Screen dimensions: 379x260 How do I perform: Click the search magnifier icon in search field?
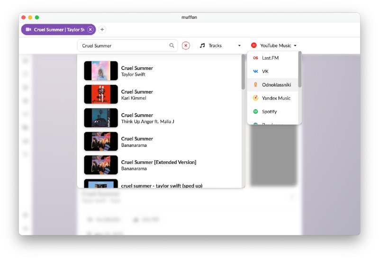tap(171, 45)
